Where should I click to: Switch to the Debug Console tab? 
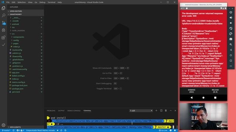pyautogui.click(x=74, y=111)
